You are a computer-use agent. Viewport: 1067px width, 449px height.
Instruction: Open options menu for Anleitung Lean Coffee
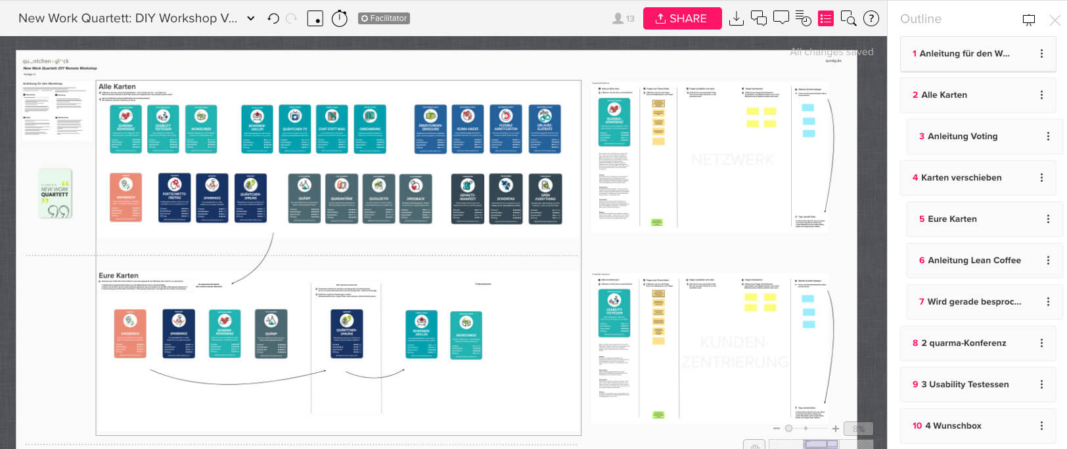(1048, 261)
